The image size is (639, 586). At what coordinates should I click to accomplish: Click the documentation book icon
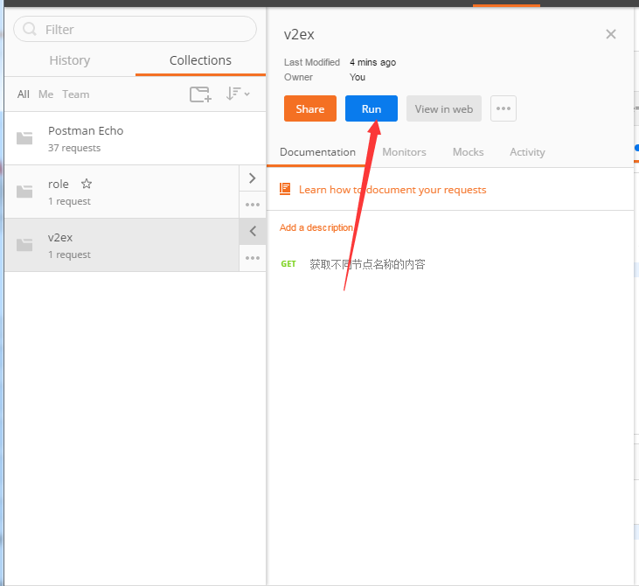pos(285,189)
